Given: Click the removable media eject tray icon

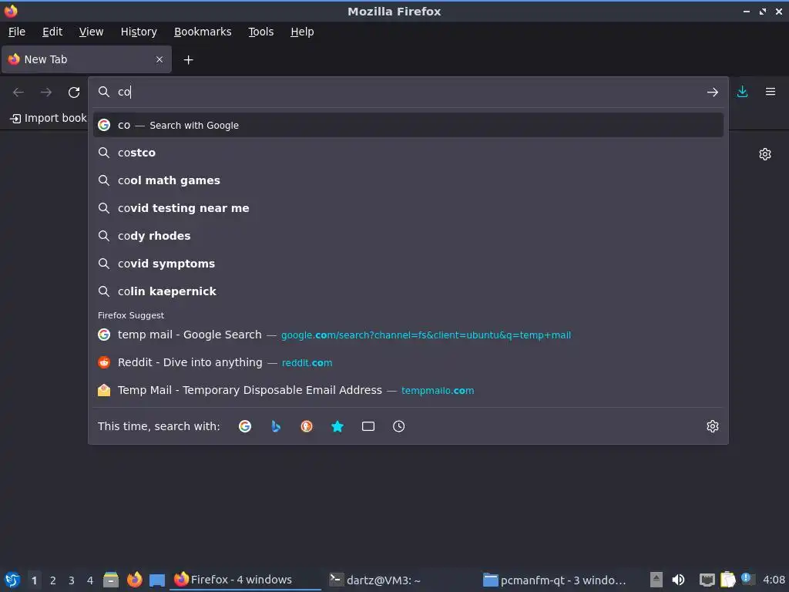Looking at the screenshot, I should click(x=656, y=580).
